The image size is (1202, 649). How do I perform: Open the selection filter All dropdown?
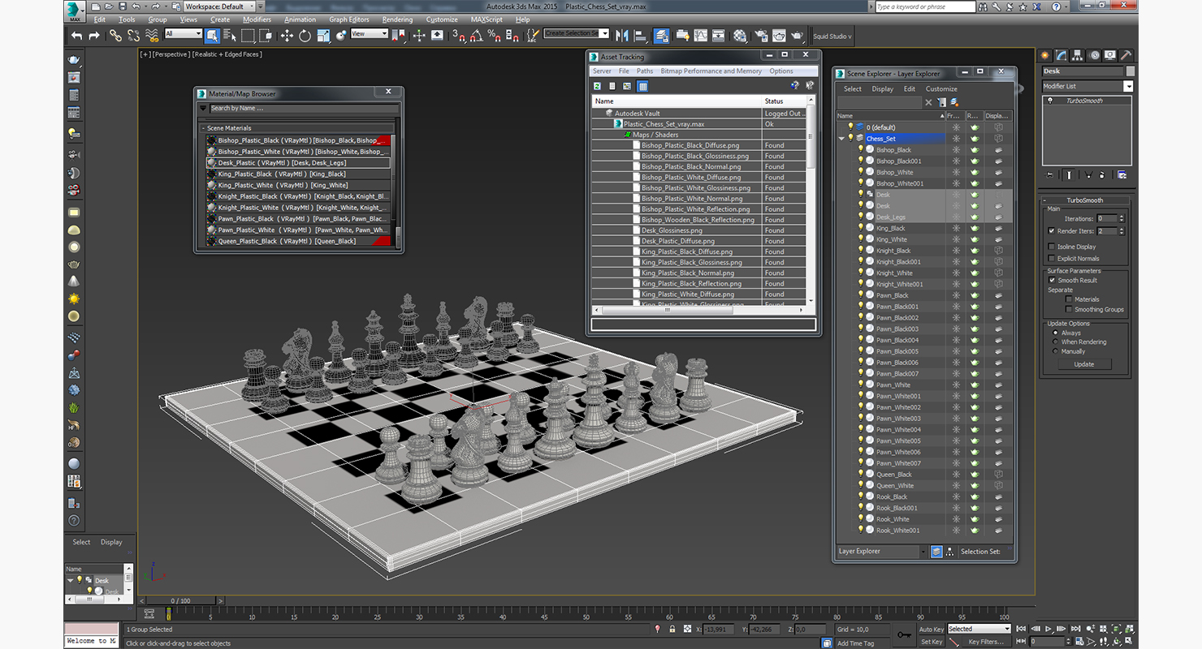(183, 34)
